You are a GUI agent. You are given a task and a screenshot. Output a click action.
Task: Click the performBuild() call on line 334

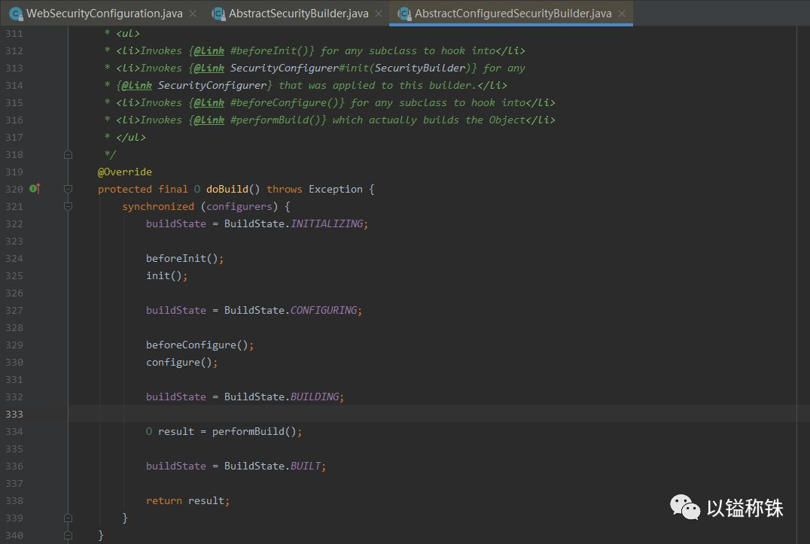pos(254,431)
